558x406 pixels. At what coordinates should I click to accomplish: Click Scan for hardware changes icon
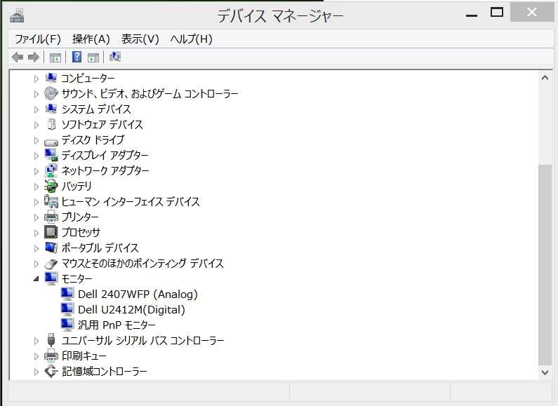click(115, 57)
